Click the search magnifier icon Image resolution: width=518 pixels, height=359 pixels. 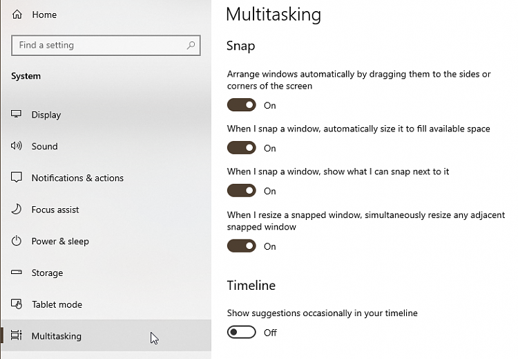coord(191,46)
